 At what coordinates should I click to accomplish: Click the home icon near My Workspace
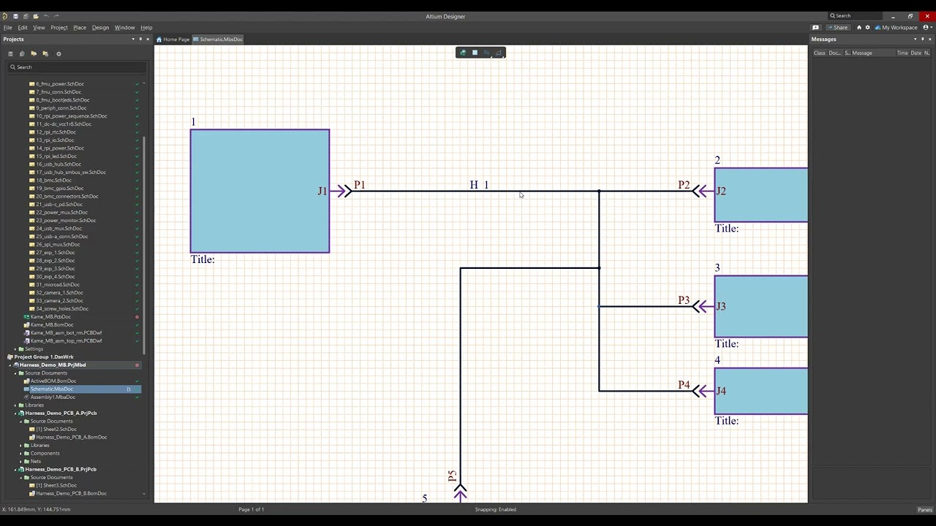click(859, 28)
